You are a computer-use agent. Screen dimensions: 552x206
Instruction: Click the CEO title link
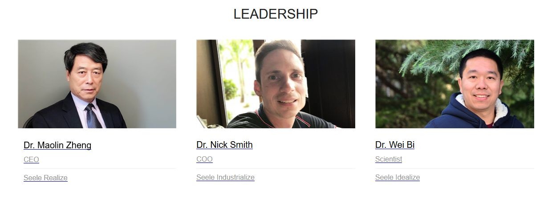31,160
